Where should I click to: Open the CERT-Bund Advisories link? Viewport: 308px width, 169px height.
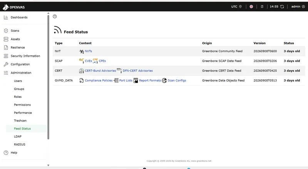[100, 71]
